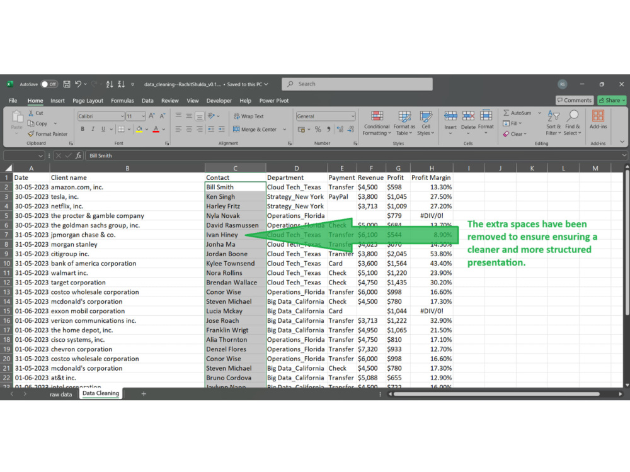Apply Bold formatting
Viewport: 630px width, 472px height.
tap(83, 129)
